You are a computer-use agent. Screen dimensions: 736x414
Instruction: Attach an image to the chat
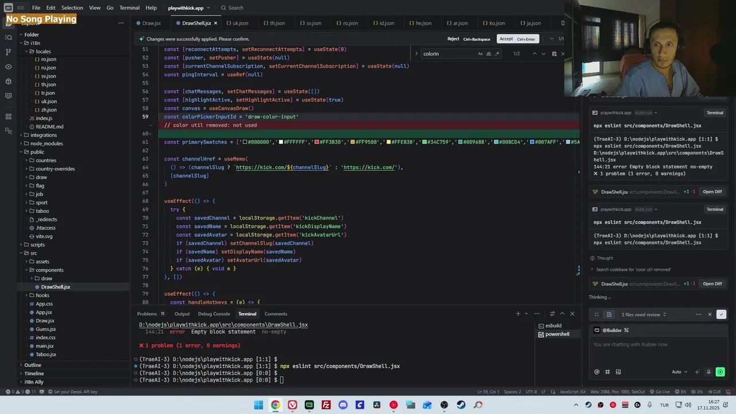click(618, 372)
